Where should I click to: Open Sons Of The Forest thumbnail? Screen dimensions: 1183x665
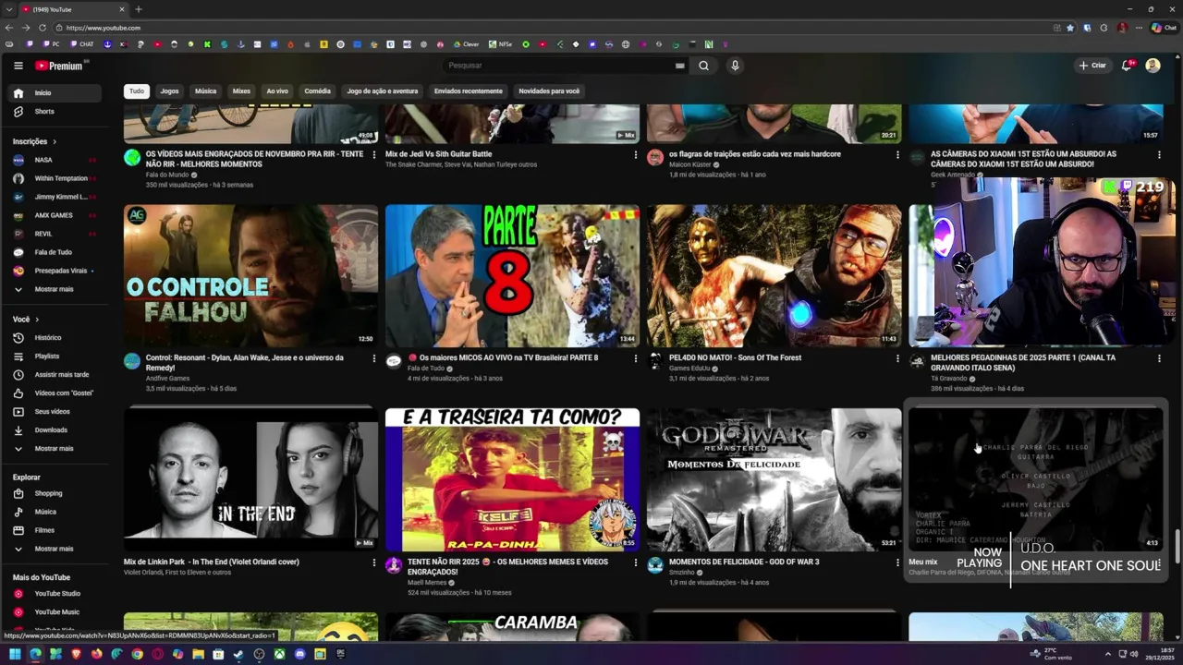tap(774, 275)
